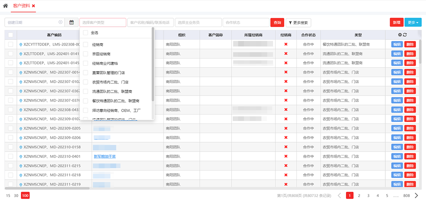Close the 客户资料 tab with red X
426x201 pixels.
click(x=34, y=6)
